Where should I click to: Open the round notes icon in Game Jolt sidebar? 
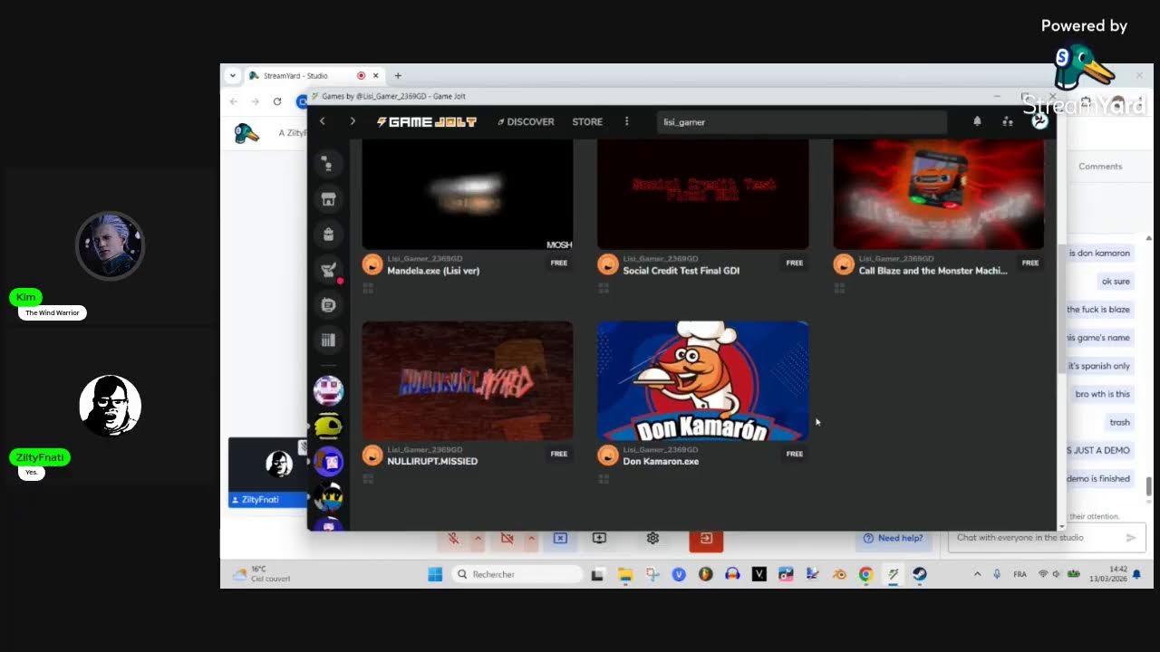pos(328,305)
